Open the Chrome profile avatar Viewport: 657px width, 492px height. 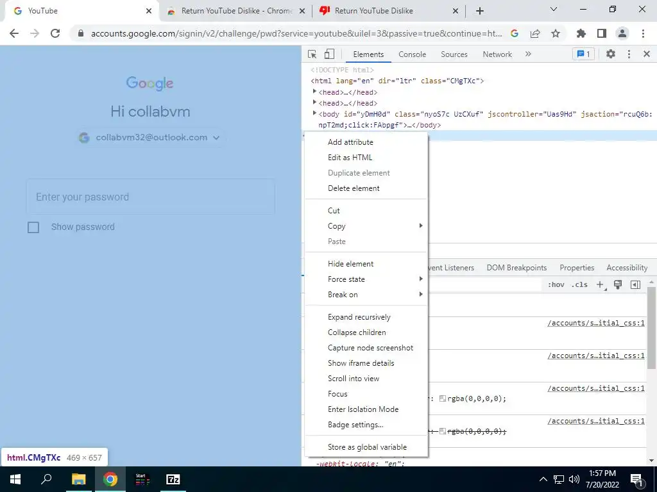(x=622, y=33)
